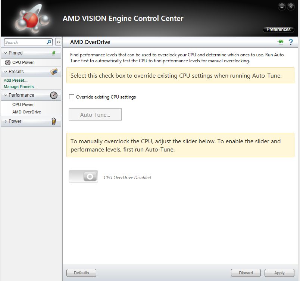Click the Preferences button

(279, 29)
